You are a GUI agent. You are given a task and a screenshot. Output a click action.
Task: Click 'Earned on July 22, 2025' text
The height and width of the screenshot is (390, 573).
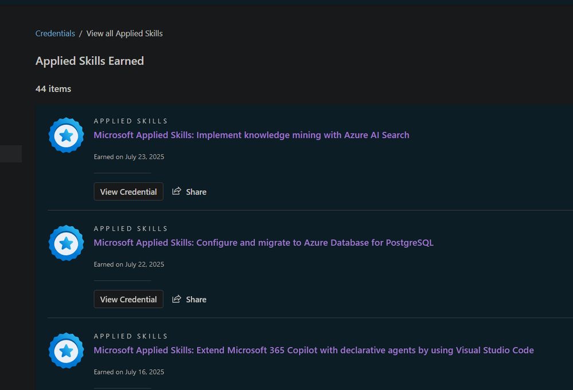click(129, 265)
